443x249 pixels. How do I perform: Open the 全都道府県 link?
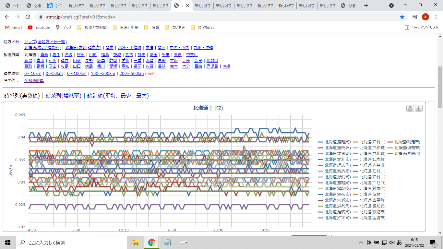(x=34, y=81)
